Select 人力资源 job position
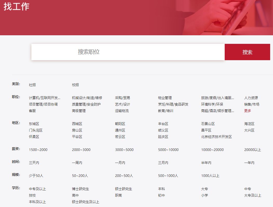Screen dimensions: 273x207 tap(251, 98)
